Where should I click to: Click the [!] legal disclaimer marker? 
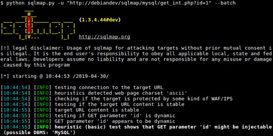[5, 48]
